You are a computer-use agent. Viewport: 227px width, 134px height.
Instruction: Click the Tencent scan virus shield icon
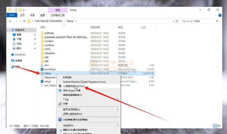pyautogui.click(x=60, y=119)
